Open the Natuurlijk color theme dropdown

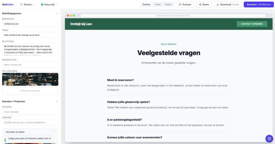49,5
